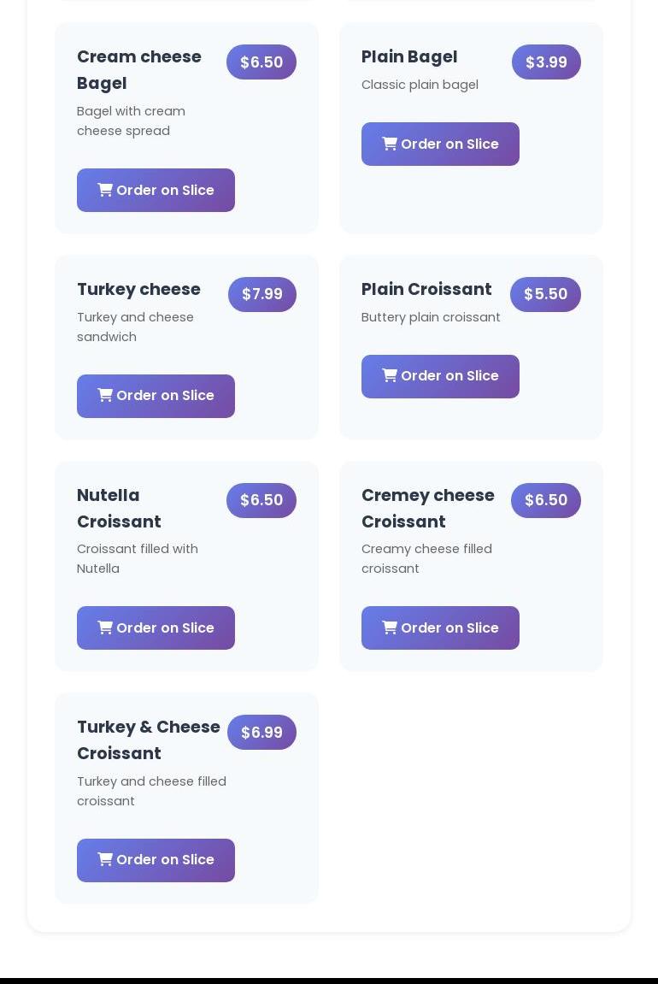658x984 pixels.
Task: Select the $7.99 Turkey cheese price badge
Action: click(x=262, y=294)
